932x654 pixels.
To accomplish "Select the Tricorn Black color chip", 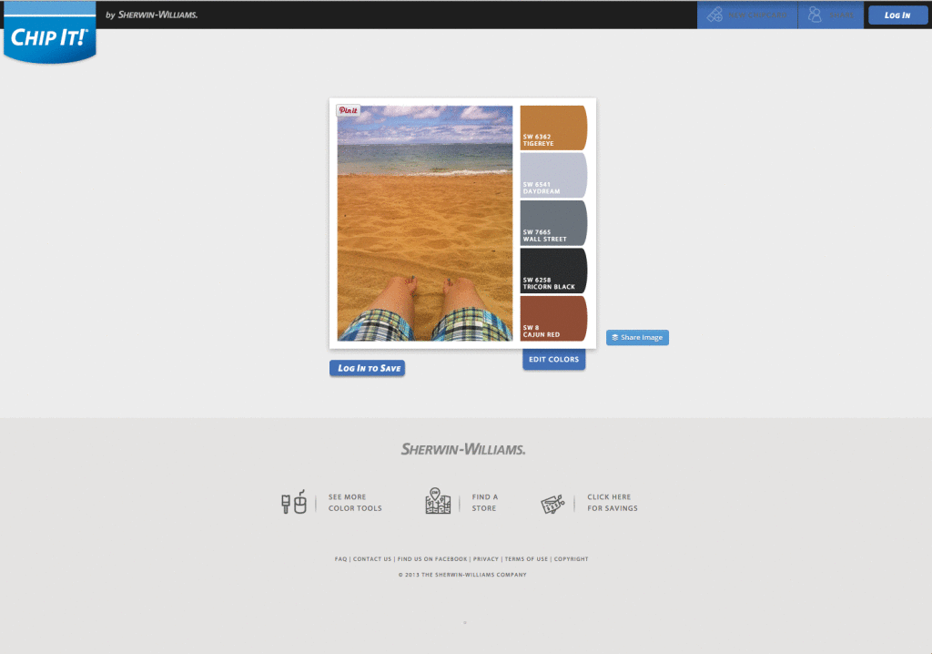I will coord(553,271).
